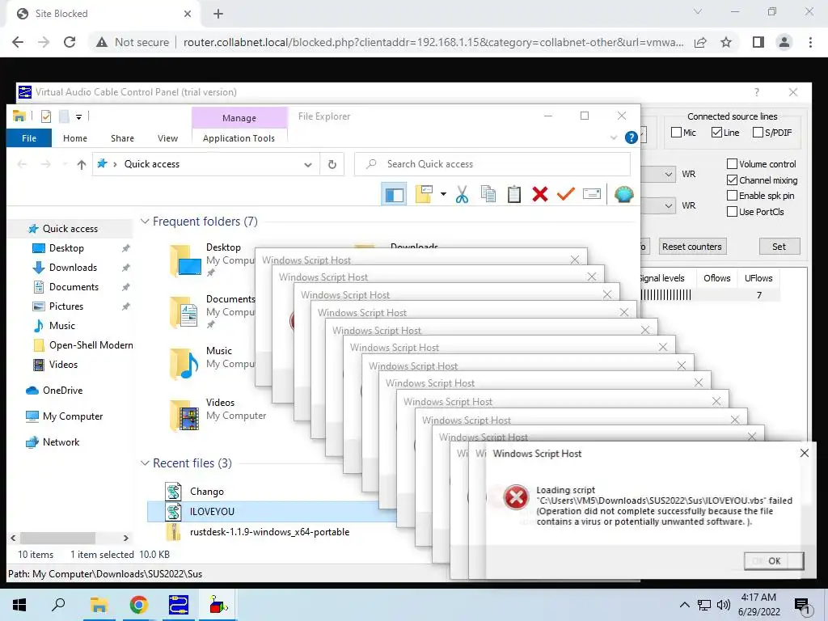This screenshot has height=621, width=828.
Task: Open Chrome from the taskbar
Action: point(138,605)
